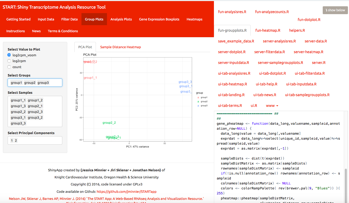Open the fun-heatmap.R file tab
The height and width of the screenshot is (203, 349).
(268, 30)
